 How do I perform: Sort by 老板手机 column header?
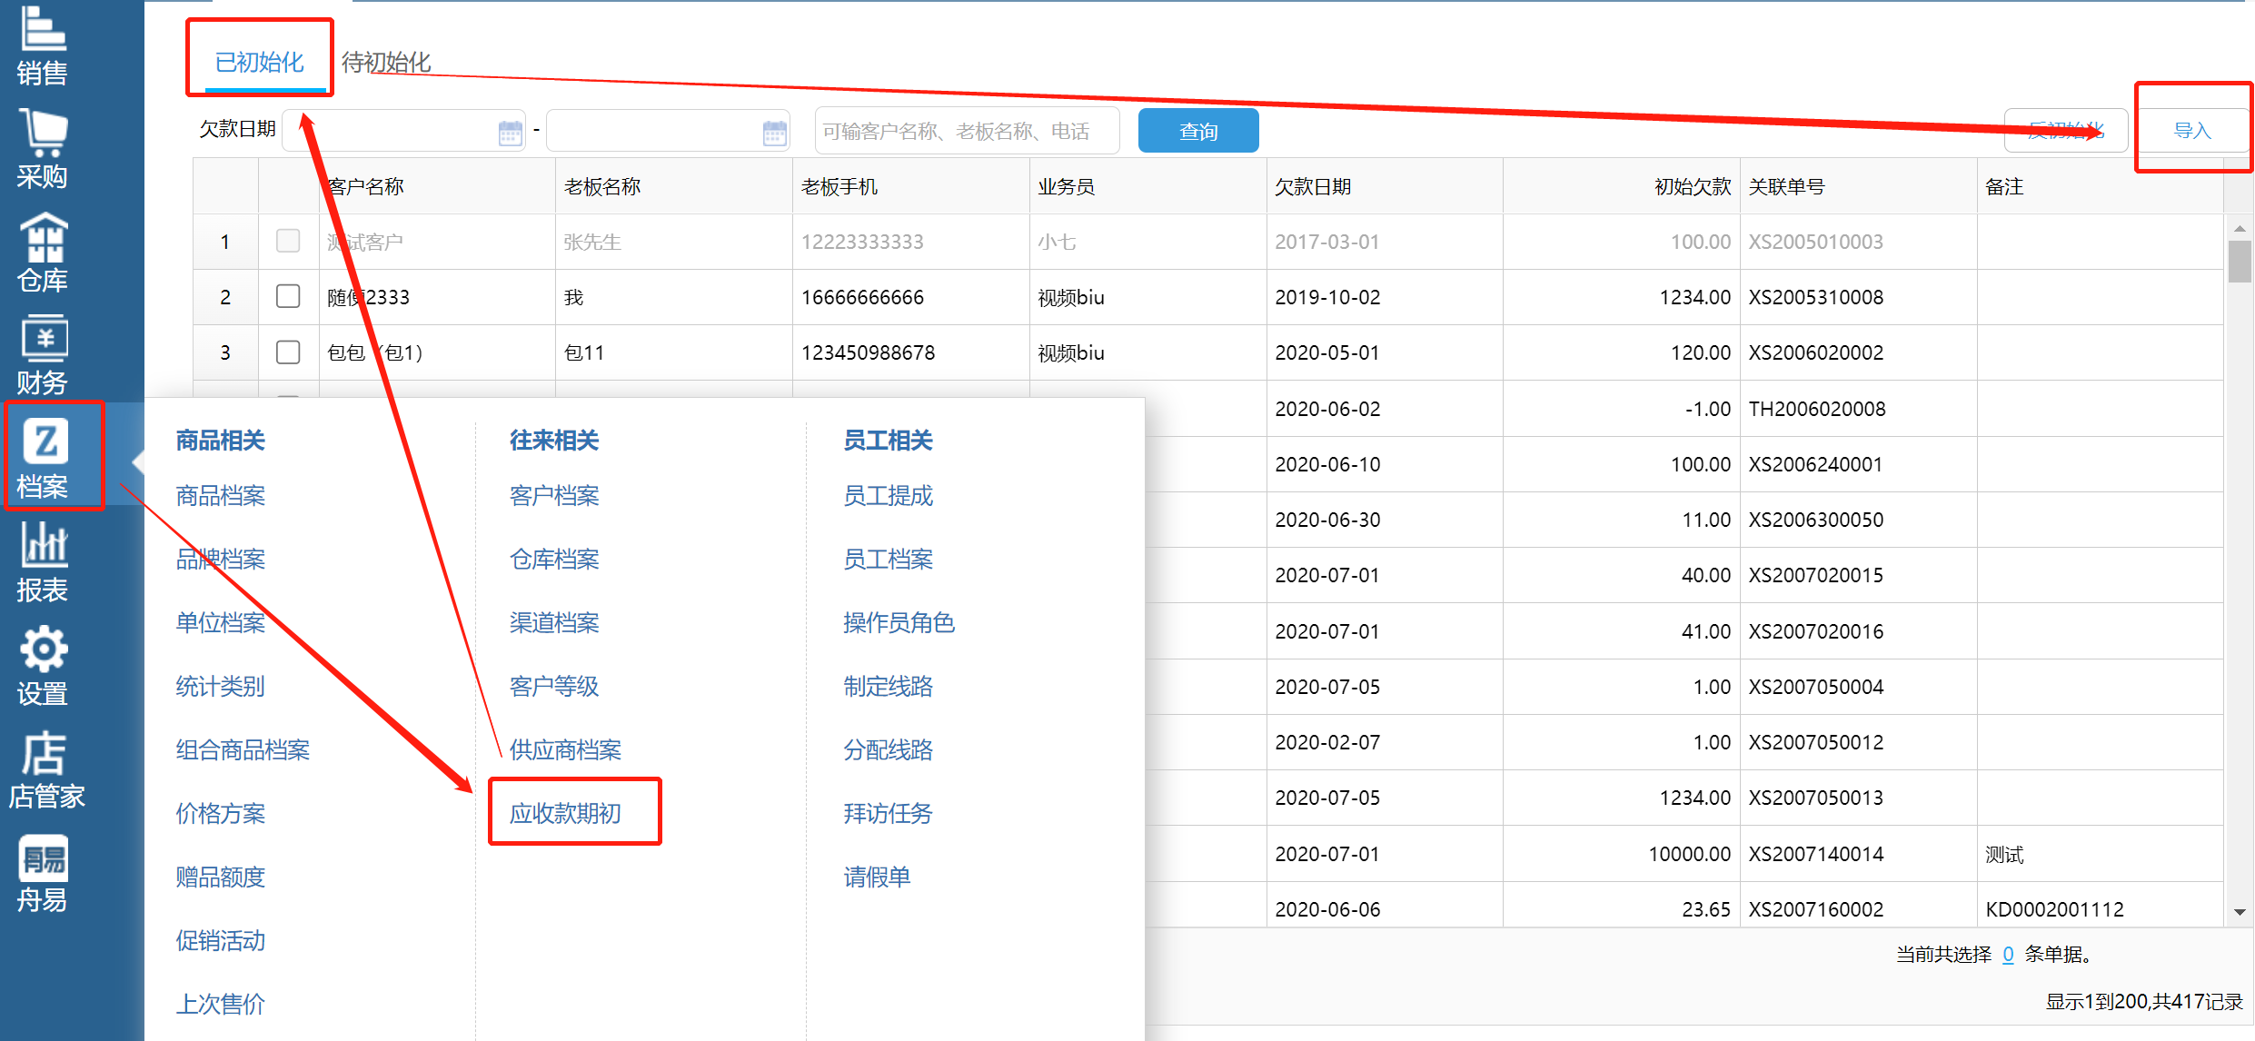(911, 186)
